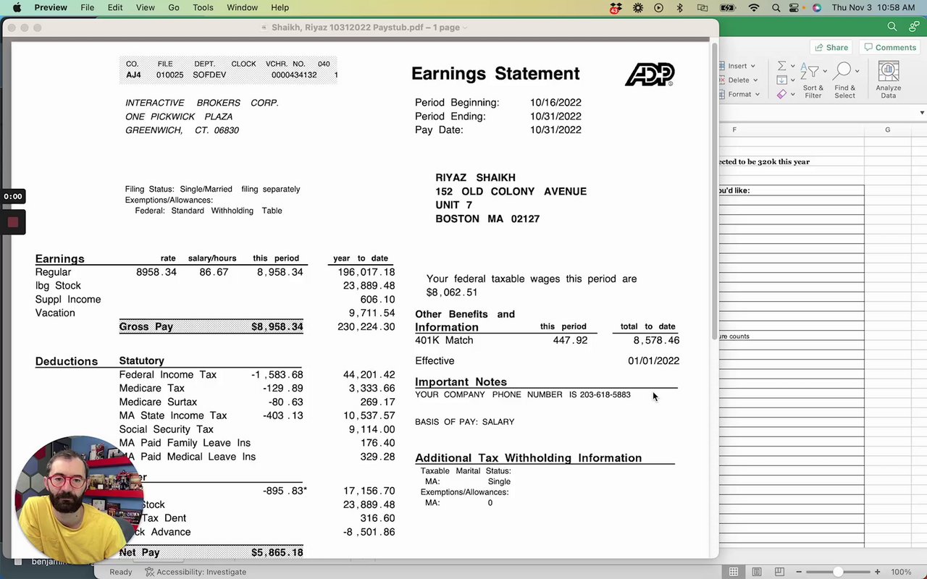Click the company phone number 203-618-5883
Screen dimensions: 927x579
(605, 394)
